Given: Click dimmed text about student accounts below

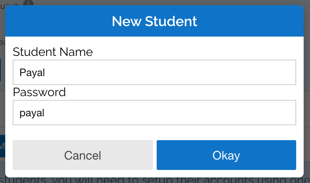Looking at the screenshot, I should (x=154, y=180).
